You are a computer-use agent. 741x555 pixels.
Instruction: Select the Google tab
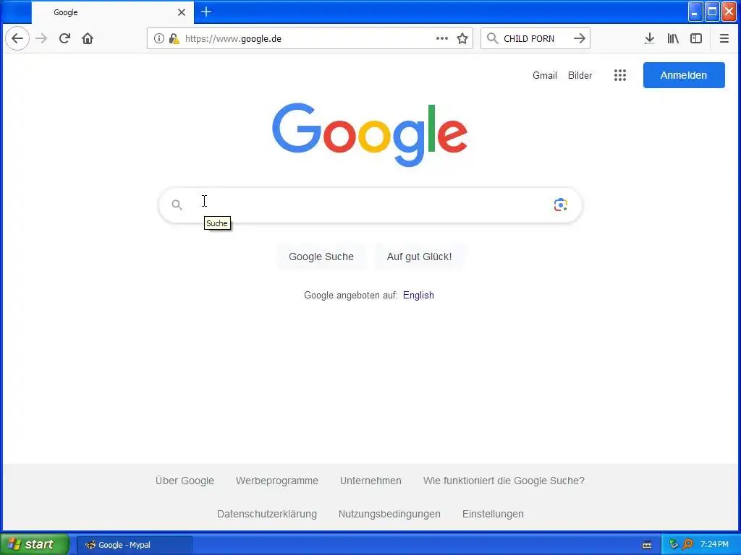coord(112,12)
